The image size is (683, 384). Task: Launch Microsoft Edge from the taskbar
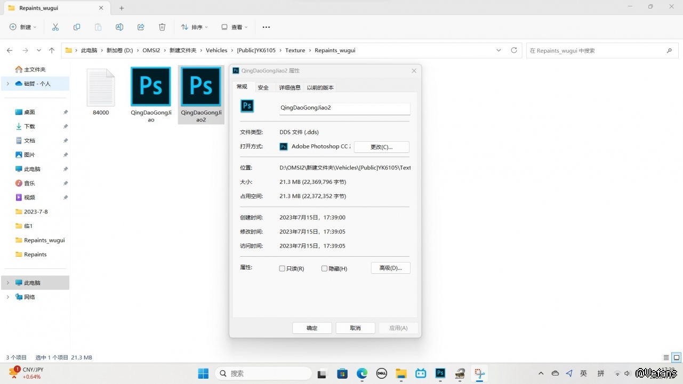pyautogui.click(x=362, y=373)
